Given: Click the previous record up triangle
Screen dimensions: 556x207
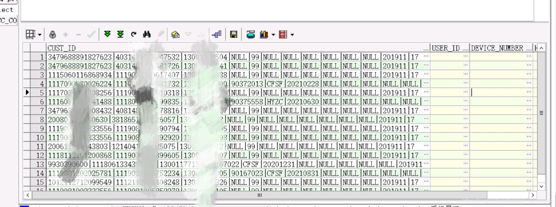Looking at the screenshot, I should tap(201, 34).
